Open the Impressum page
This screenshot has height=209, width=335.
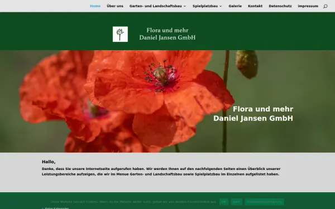[x=308, y=6]
